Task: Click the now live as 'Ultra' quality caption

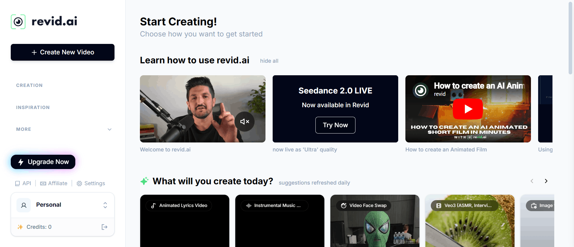Action: coord(305,150)
